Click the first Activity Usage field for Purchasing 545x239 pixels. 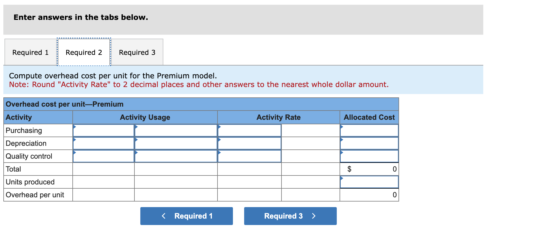pos(103,130)
